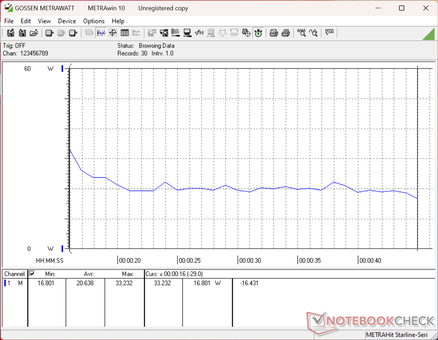Click the clock timer schedule icon

coord(246,33)
